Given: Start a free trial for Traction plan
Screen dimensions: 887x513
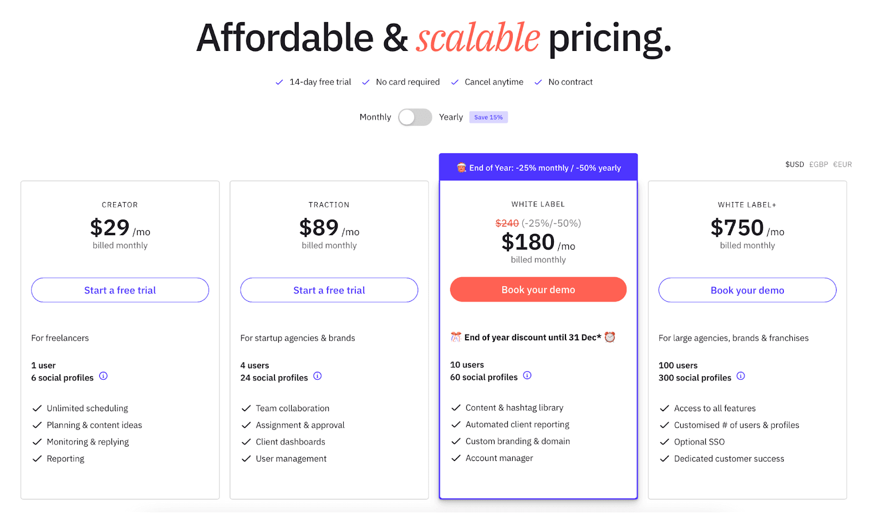Looking at the screenshot, I should coord(329,290).
